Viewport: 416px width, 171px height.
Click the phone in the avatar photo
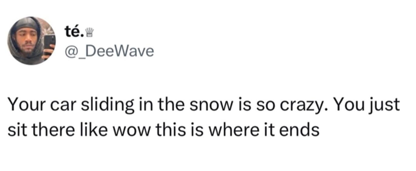coord(49,42)
